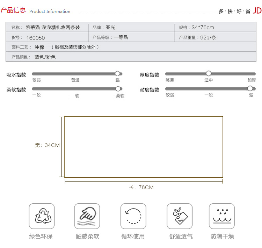The image size is (262, 248).
Task: Click the red JD logo
Action: pyautogui.click(x=257, y=10)
